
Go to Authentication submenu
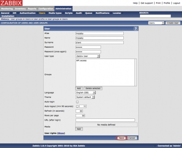pyautogui.click(x=28, y=13)
